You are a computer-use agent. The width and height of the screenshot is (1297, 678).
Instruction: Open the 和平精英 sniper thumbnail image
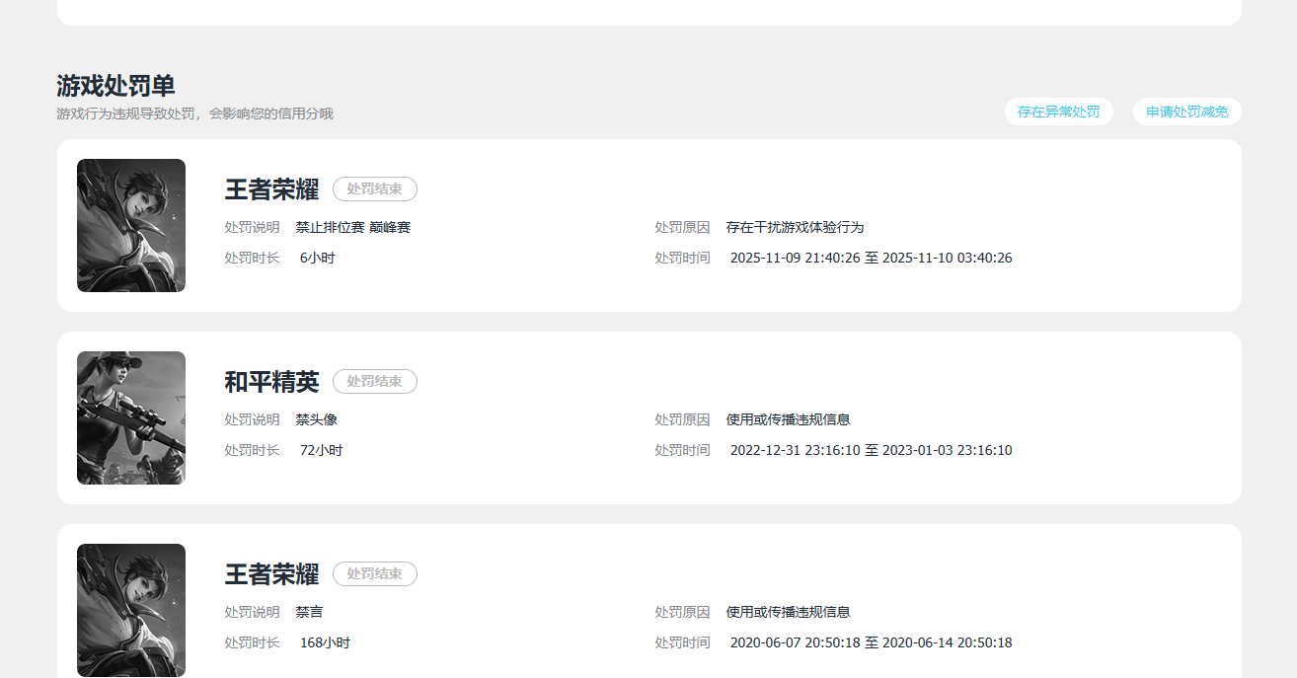131,417
